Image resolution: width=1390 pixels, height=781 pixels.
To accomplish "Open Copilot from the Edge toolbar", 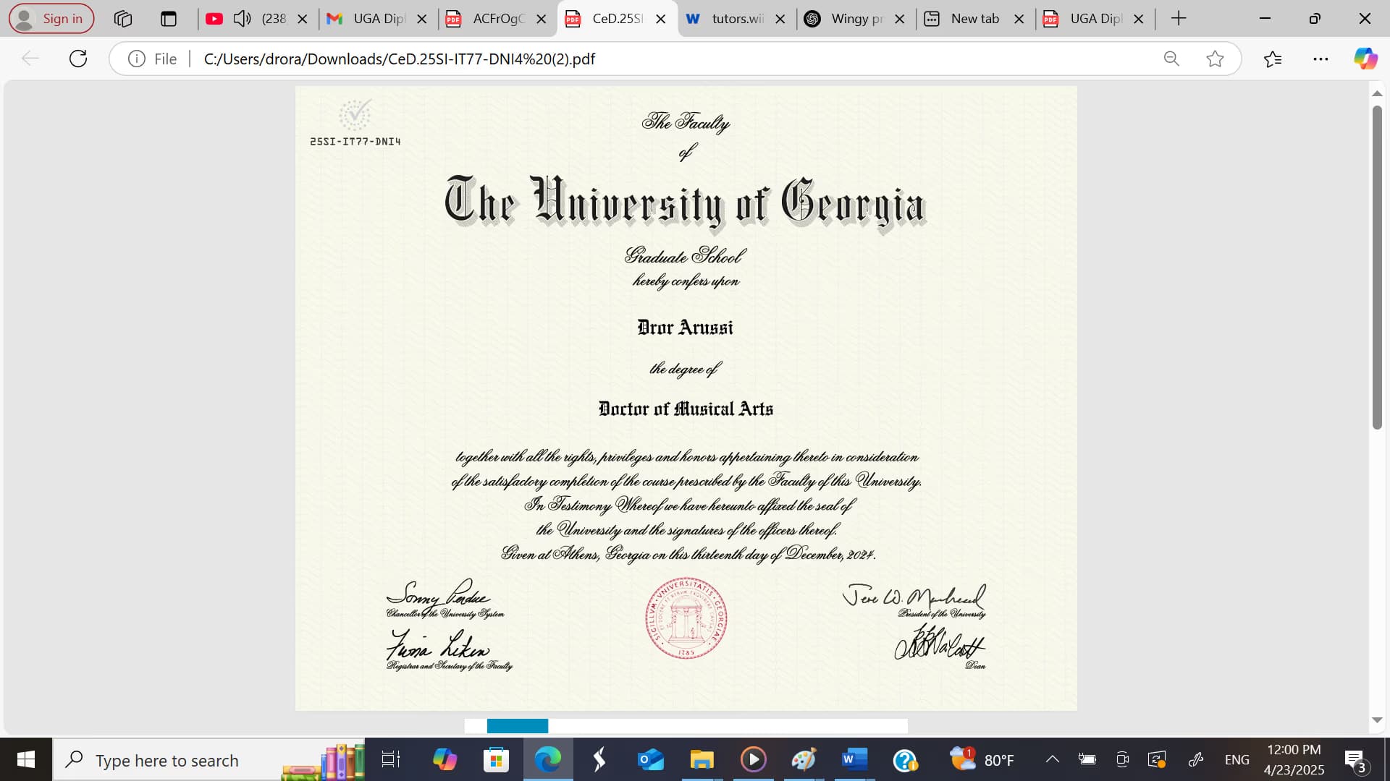I will [x=1365, y=59].
